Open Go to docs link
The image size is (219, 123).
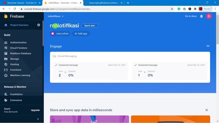coord(191,16)
